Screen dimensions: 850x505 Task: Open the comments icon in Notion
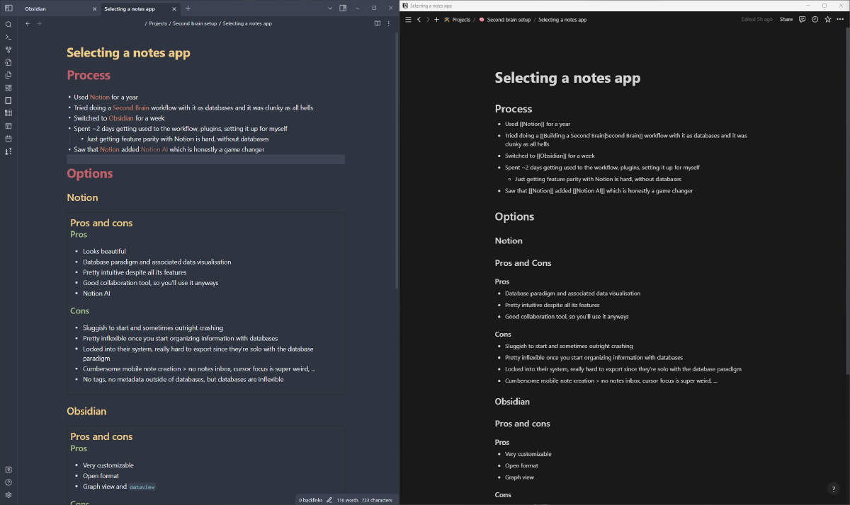coord(802,20)
